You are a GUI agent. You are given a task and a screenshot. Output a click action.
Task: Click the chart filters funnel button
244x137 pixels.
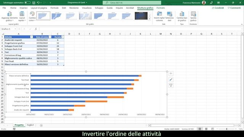[x=171, y=85]
